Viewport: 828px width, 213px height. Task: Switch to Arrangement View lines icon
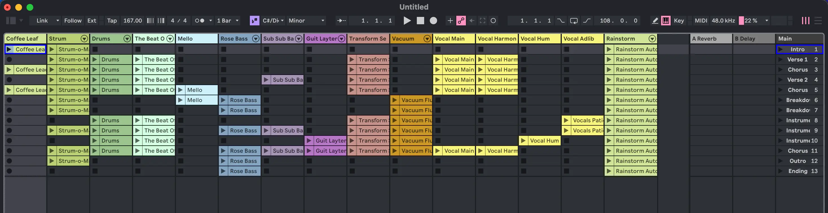coord(818,21)
